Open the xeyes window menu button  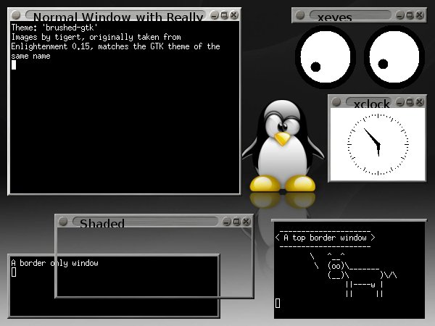[x=300, y=15]
